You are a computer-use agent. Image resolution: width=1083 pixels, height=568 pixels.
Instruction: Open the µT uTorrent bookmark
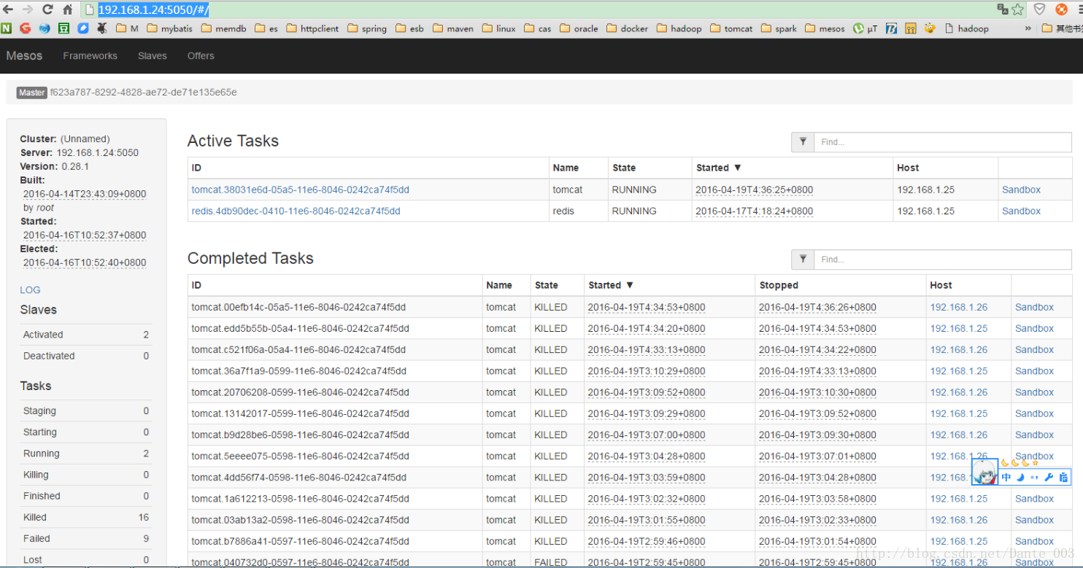865,28
